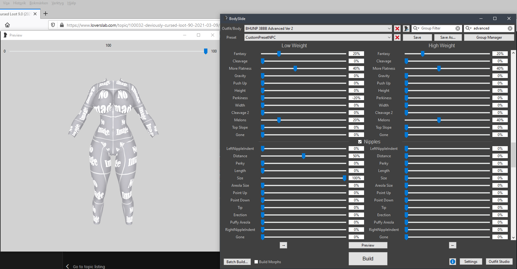
Task: Click the Preview window title icon
Action: click(x=5, y=35)
